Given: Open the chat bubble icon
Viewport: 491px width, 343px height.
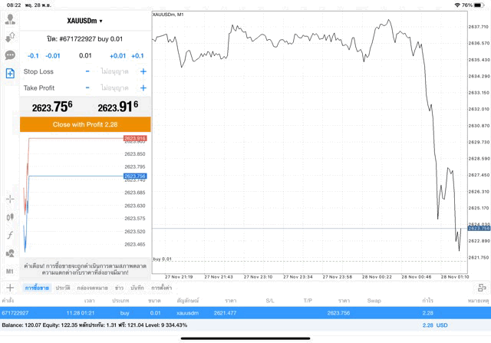Looking at the screenshot, I should click(10, 55).
